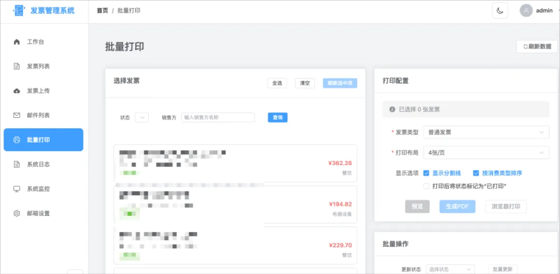560x274 pixels.
Task: Click the 预览 button
Action: [x=417, y=207]
